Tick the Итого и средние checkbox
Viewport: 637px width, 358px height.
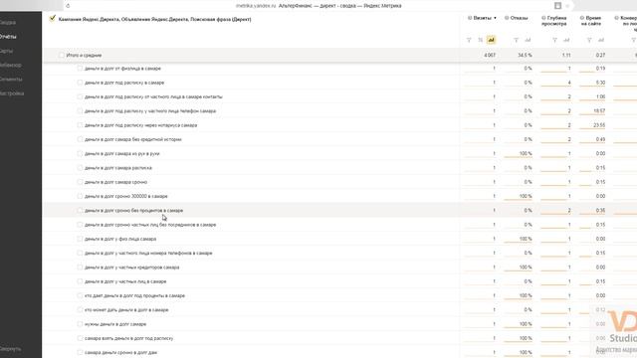[62, 55]
